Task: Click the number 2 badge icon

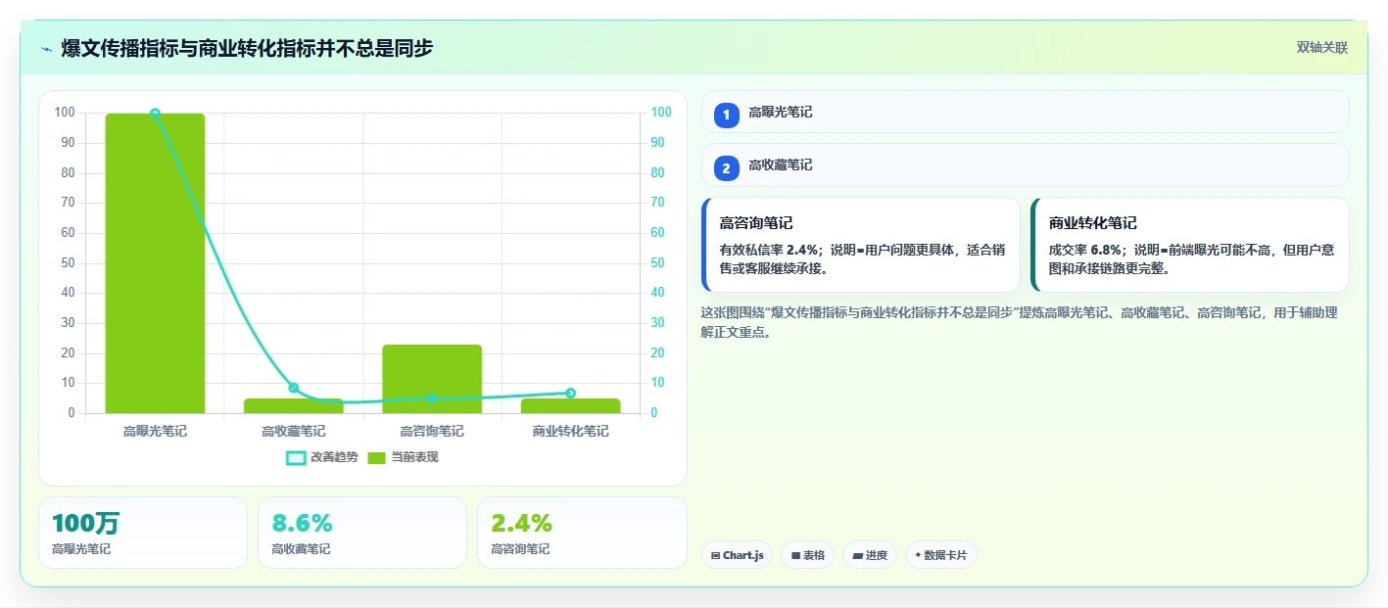Action: (x=726, y=168)
